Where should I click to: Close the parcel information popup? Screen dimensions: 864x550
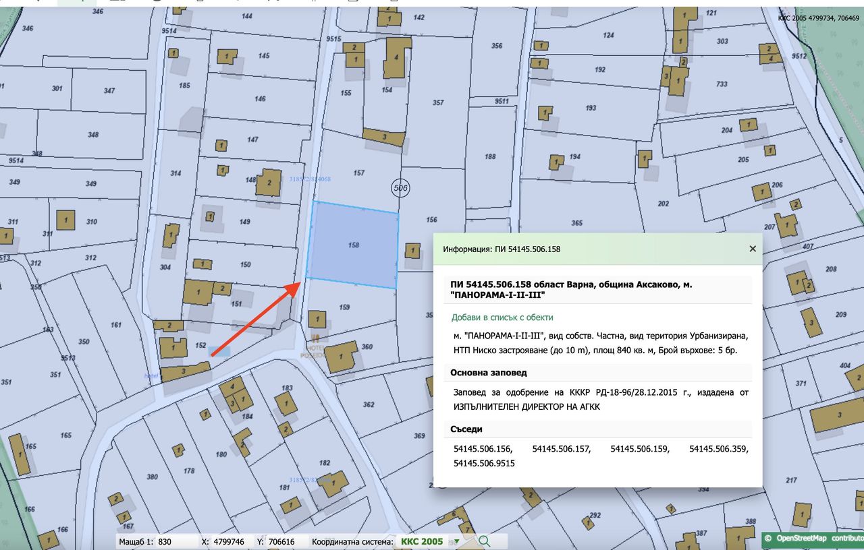point(753,249)
